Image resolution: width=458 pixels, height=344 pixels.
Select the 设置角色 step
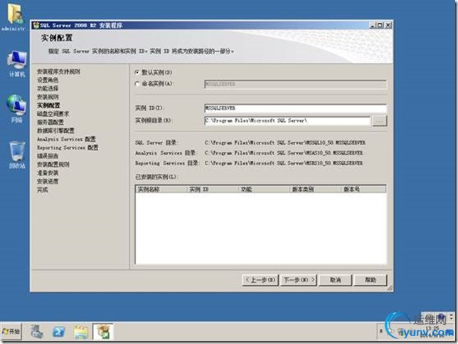coord(48,80)
